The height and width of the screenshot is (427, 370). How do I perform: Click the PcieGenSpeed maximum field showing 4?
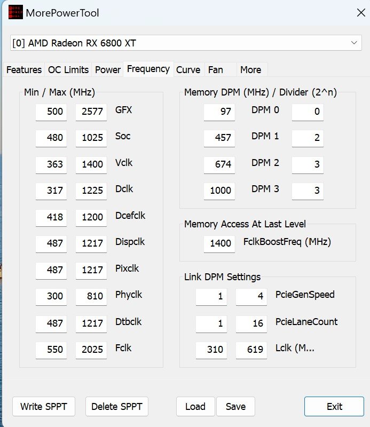point(251,296)
